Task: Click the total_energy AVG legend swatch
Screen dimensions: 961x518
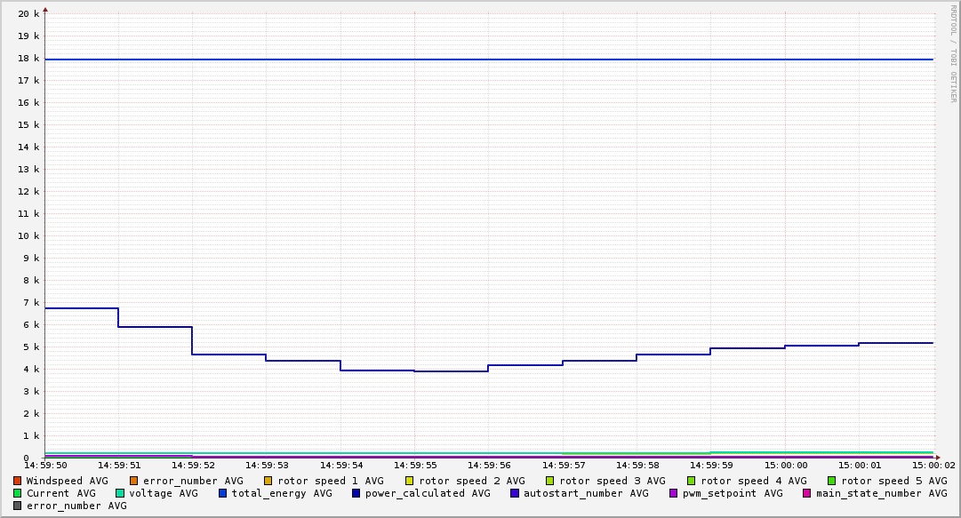Action: coord(223,493)
